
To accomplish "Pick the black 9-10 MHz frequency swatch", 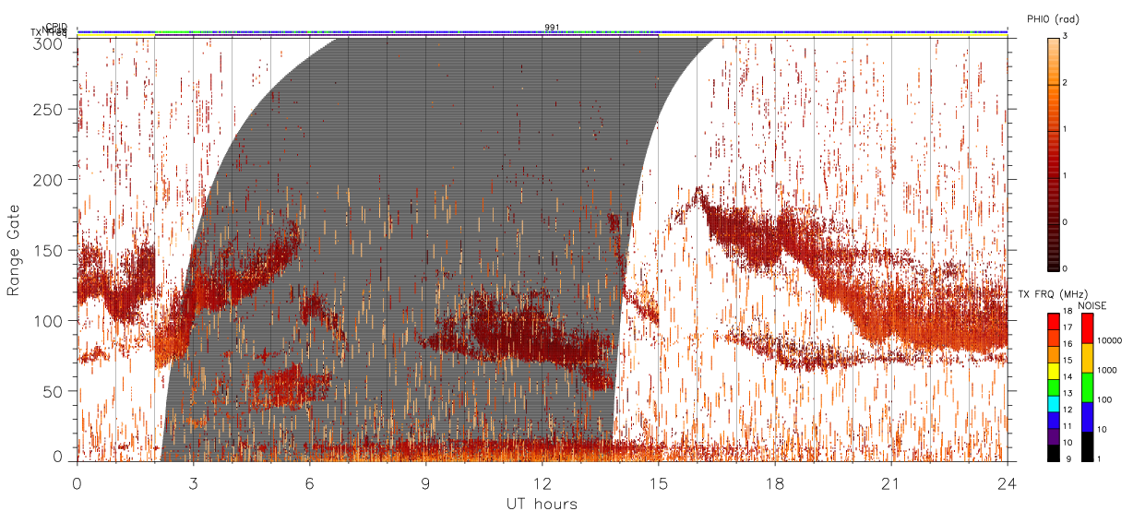I will click(1053, 451).
